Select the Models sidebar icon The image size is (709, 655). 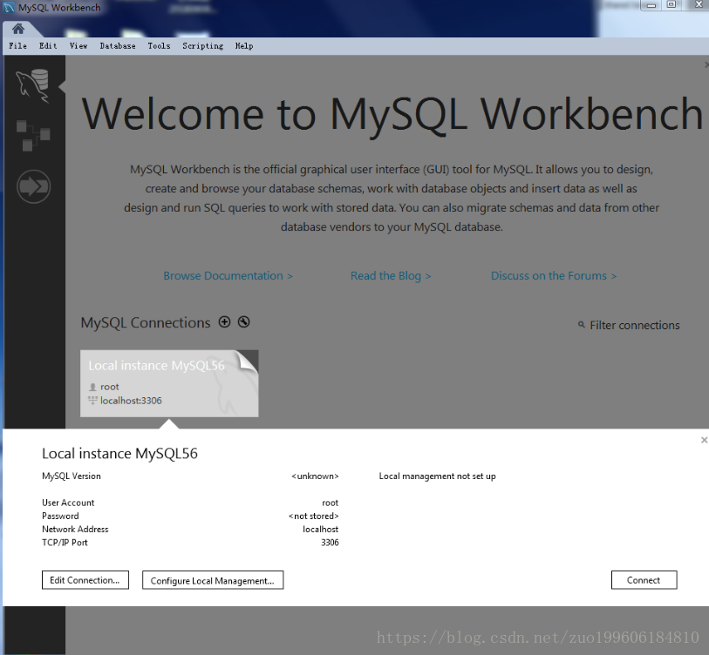(33, 136)
